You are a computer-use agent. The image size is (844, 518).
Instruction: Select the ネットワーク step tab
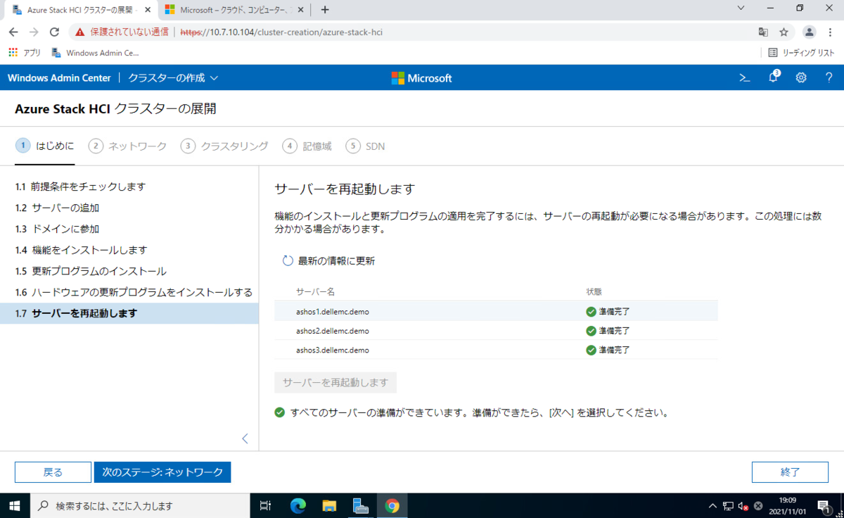[x=128, y=146]
